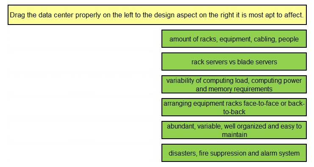Click 'to-back' text in the fourth green box
This screenshot has width=314, height=167.
click(234, 112)
